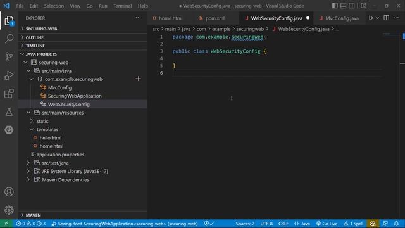The image size is (405, 228).
Task: Open the Accounts icon
Action: click(x=9, y=192)
